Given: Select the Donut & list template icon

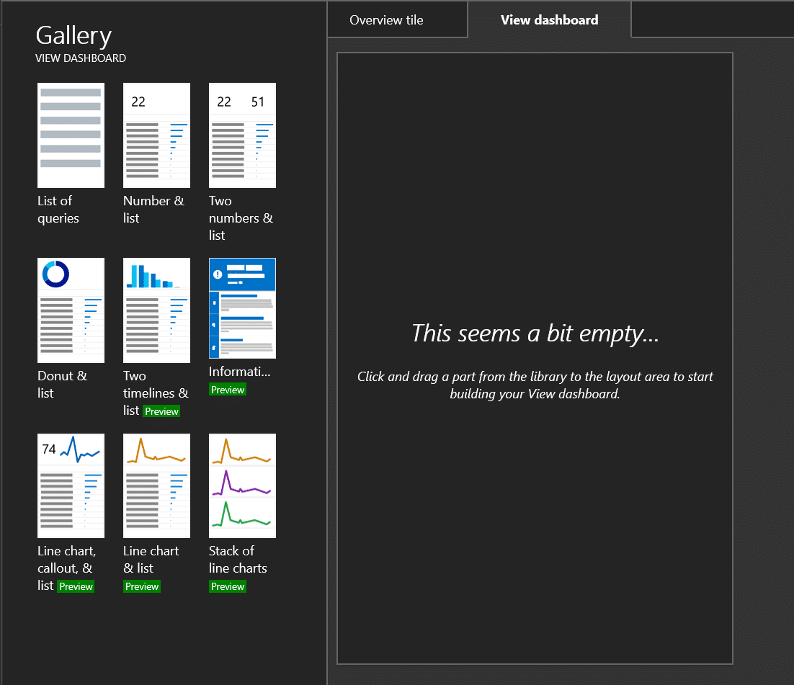Looking at the screenshot, I should tap(71, 310).
